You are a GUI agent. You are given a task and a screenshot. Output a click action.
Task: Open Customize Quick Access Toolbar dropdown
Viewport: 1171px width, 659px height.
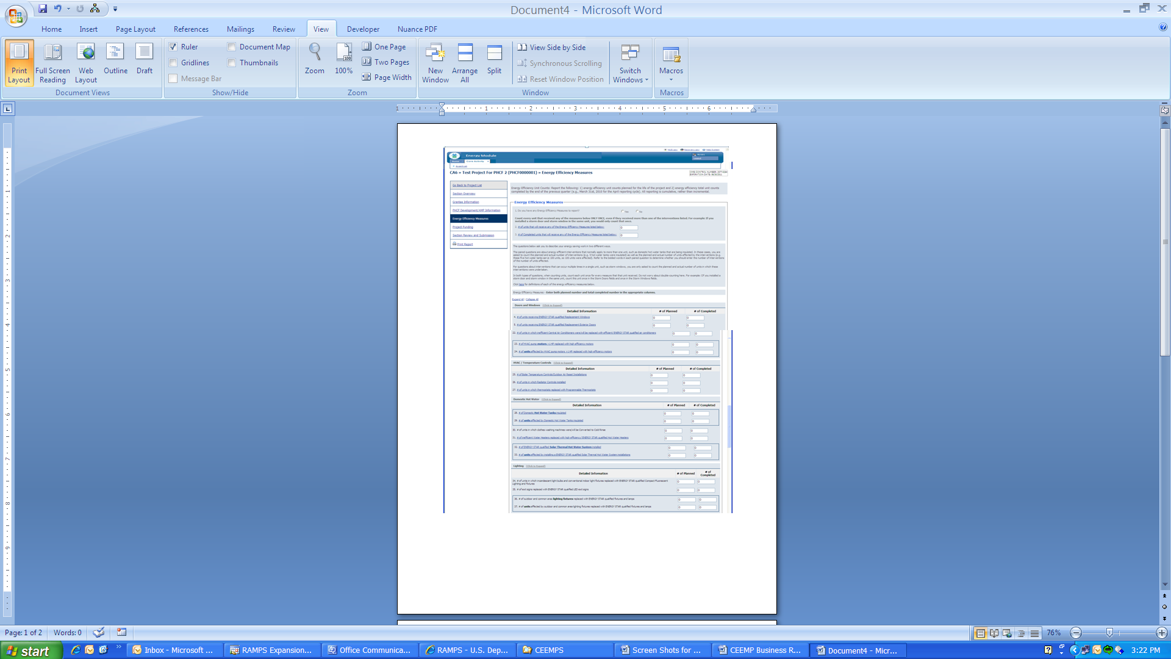click(115, 9)
